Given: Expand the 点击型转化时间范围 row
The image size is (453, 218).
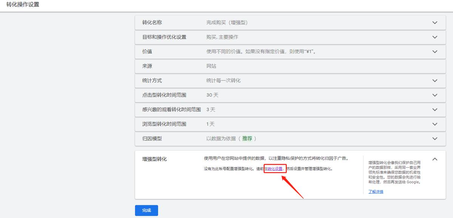Looking at the screenshot, I should tap(434, 95).
